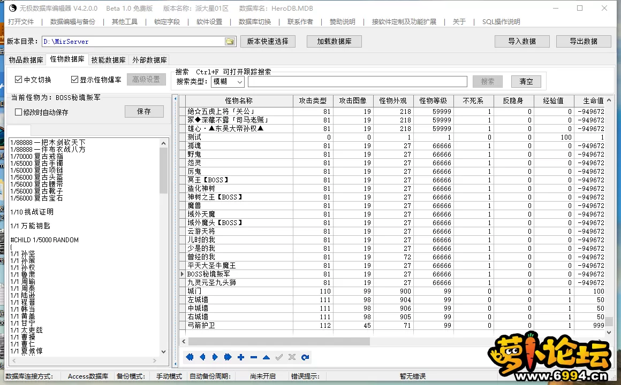
Task: Select the 九灵元圣九头狮 row
Action: pos(392,282)
